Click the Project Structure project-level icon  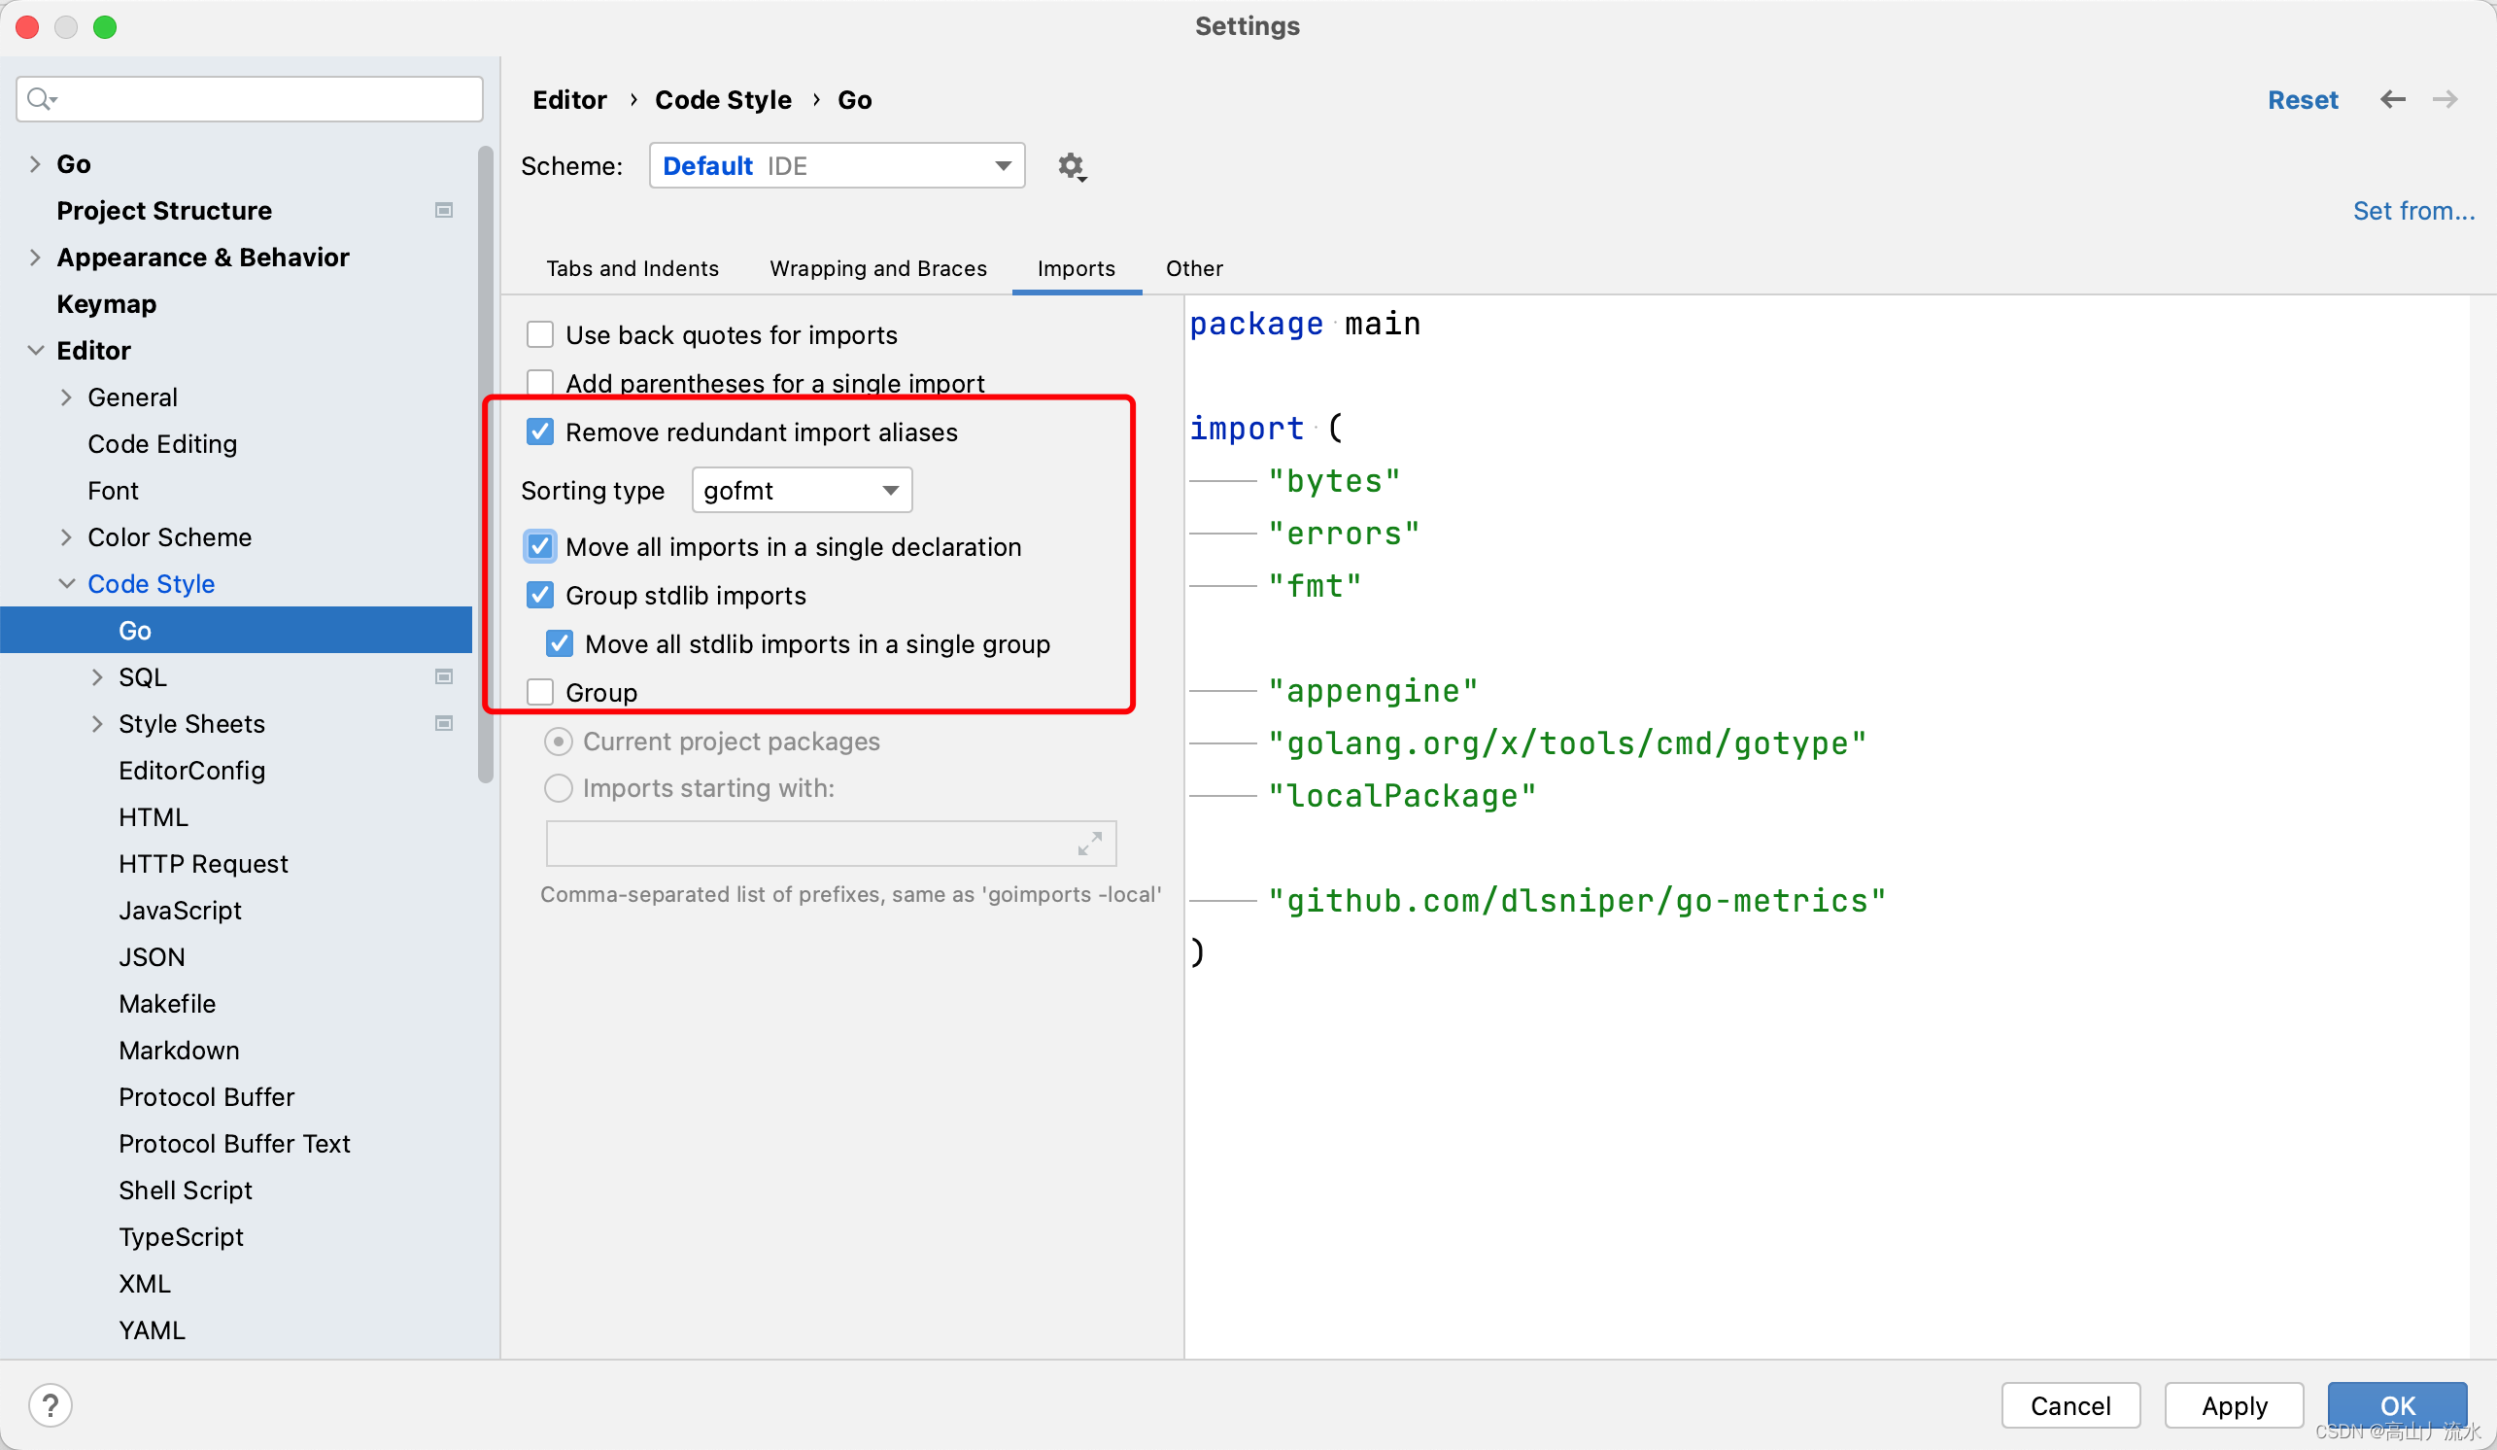click(444, 210)
